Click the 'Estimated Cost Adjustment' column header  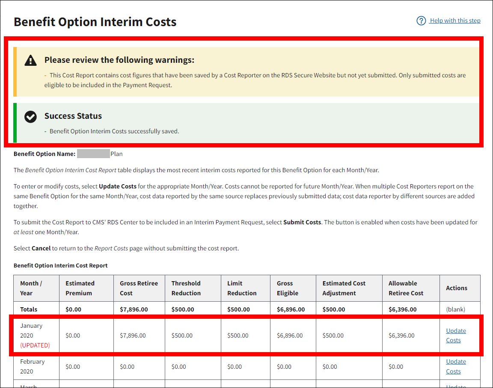coord(344,288)
